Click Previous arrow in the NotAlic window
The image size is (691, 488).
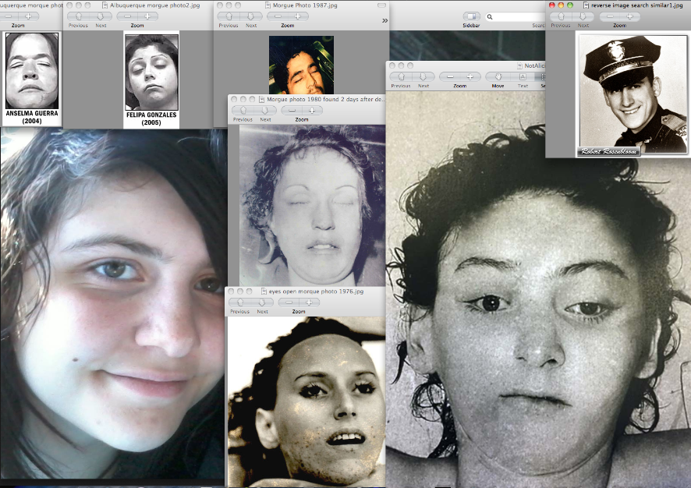coord(401,76)
